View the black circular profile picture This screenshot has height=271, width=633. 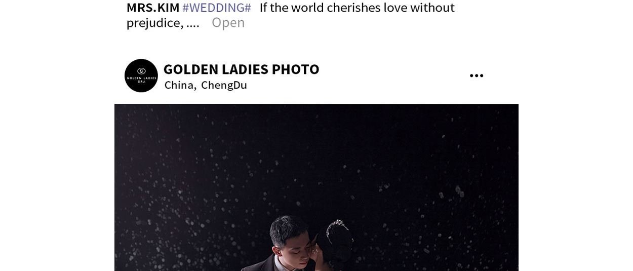click(141, 75)
